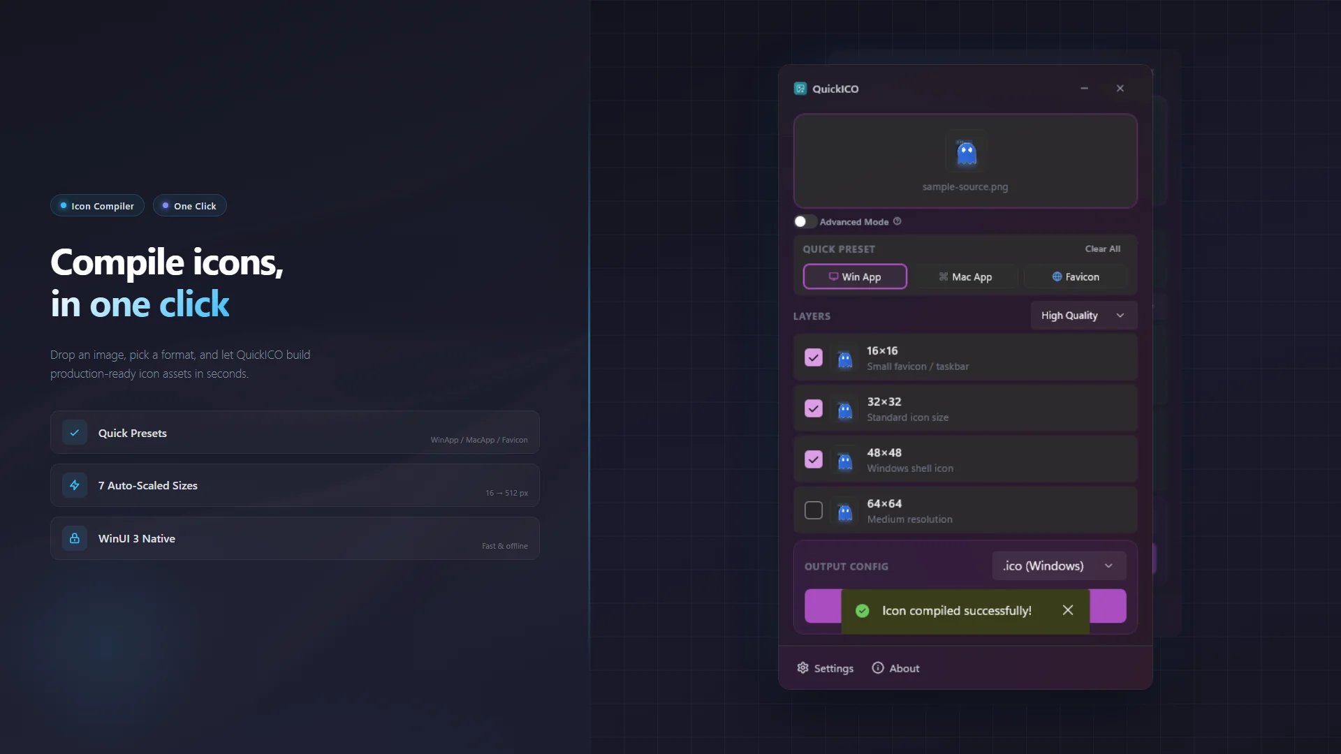
Task: Uncheck the 48×48 layer checkbox
Action: point(814,459)
